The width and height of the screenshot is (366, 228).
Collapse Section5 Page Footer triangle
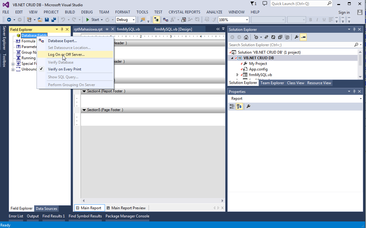[84, 110]
